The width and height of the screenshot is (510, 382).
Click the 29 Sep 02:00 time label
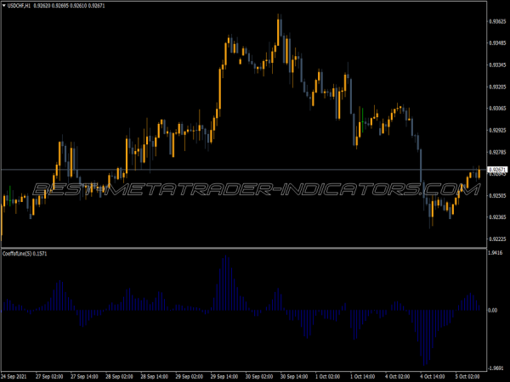[x=190, y=377]
